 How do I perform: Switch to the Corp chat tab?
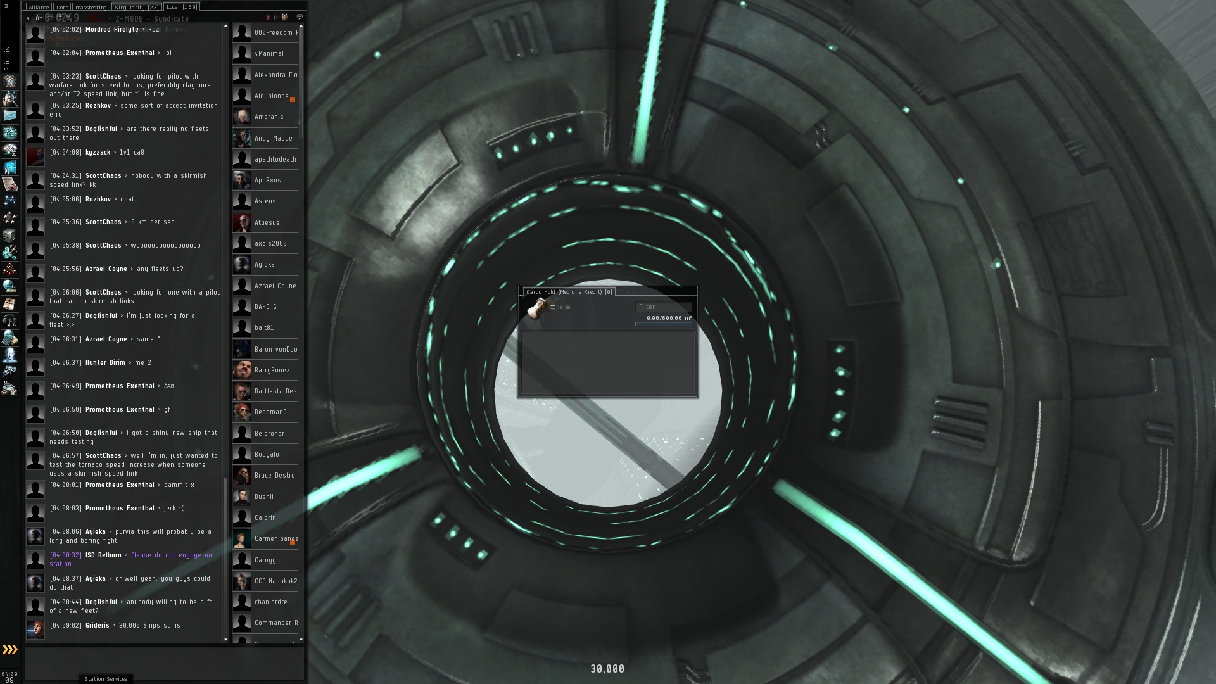(x=62, y=7)
